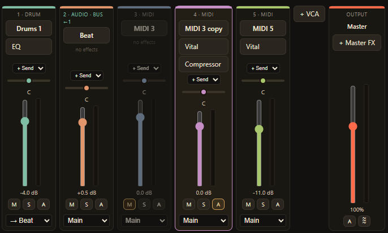Image resolution: width=388 pixels, height=233 pixels.
Task: Solo the MIDI 5 channel
Action: (x=263, y=204)
